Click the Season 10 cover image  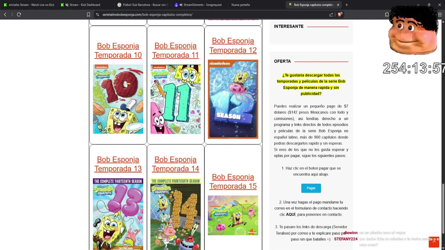pos(118,99)
